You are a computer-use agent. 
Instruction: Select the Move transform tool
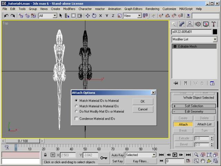87,16
